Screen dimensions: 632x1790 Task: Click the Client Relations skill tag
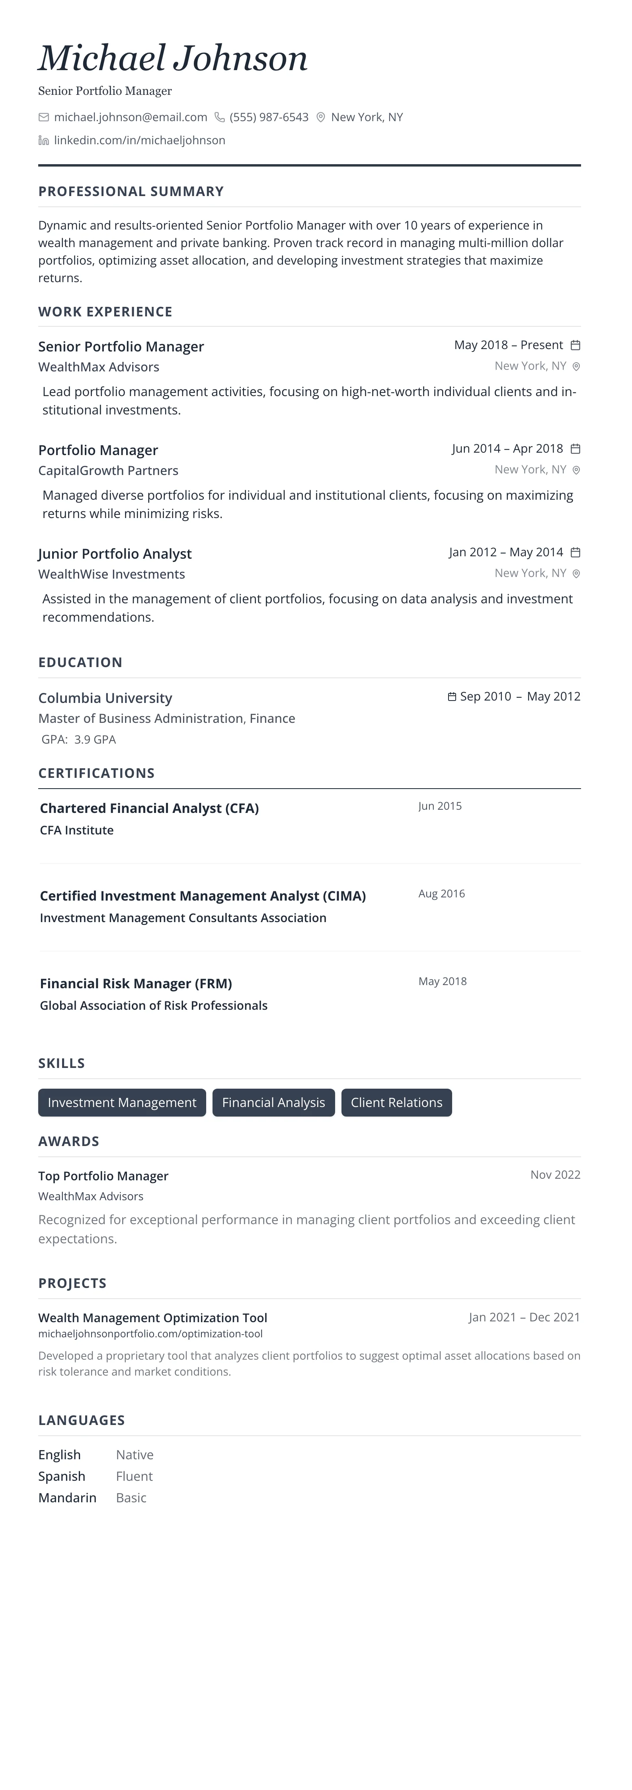[x=396, y=1103]
